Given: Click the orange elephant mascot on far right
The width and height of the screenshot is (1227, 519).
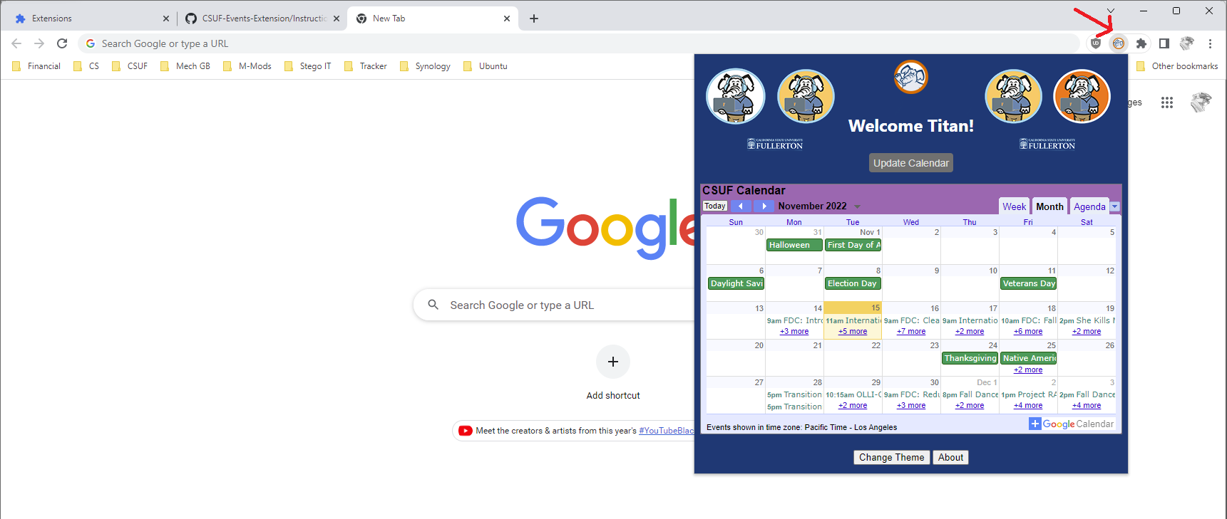Looking at the screenshot, I should [1082, 96].
